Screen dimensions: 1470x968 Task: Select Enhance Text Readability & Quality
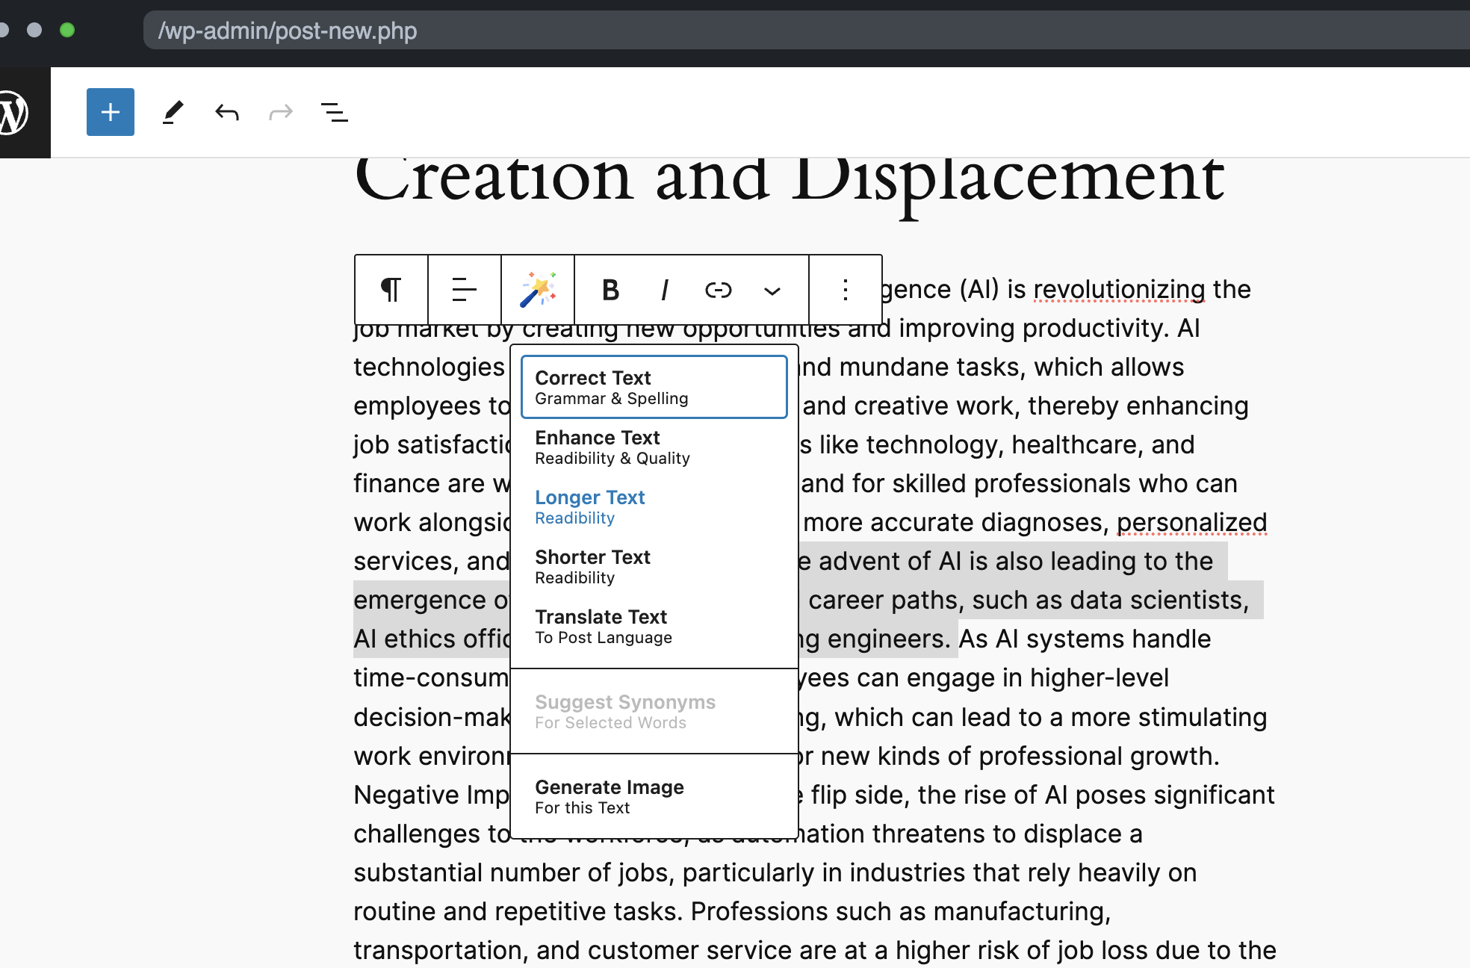click(654, 447)
